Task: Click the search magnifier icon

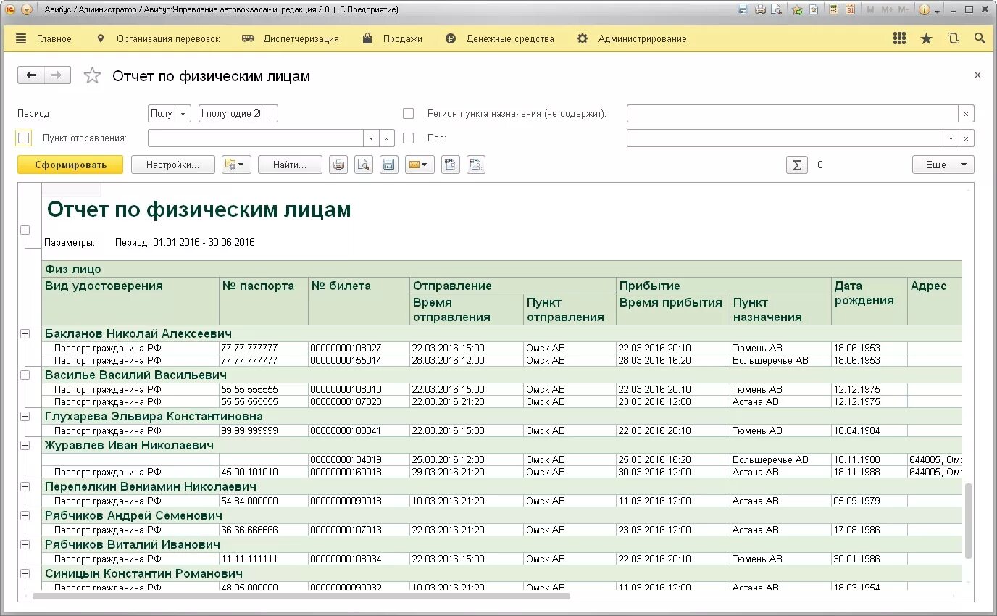Action: (980, 38)
